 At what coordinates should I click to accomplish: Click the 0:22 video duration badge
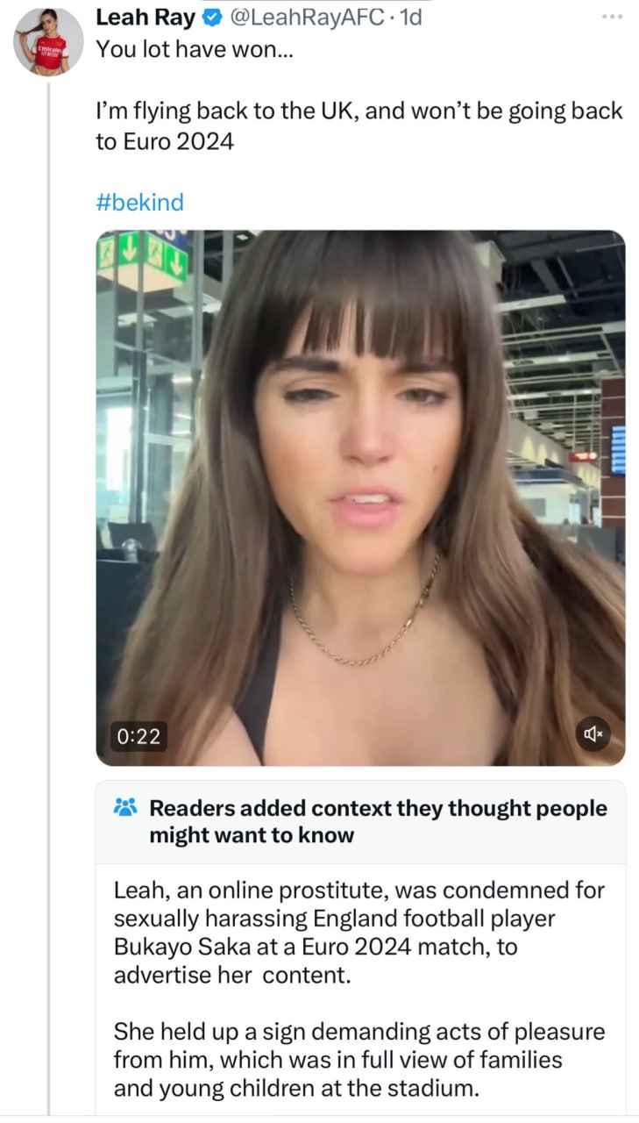(138, 735)
